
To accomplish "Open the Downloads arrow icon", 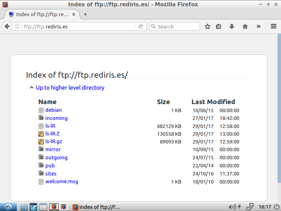I will 232,26.
